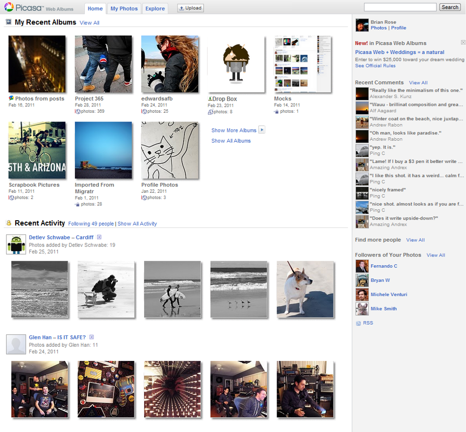Click Fernando C's follower avatar
Image resolution: width=466 pixels, height=432 pixels.
[x=362, y=266]
